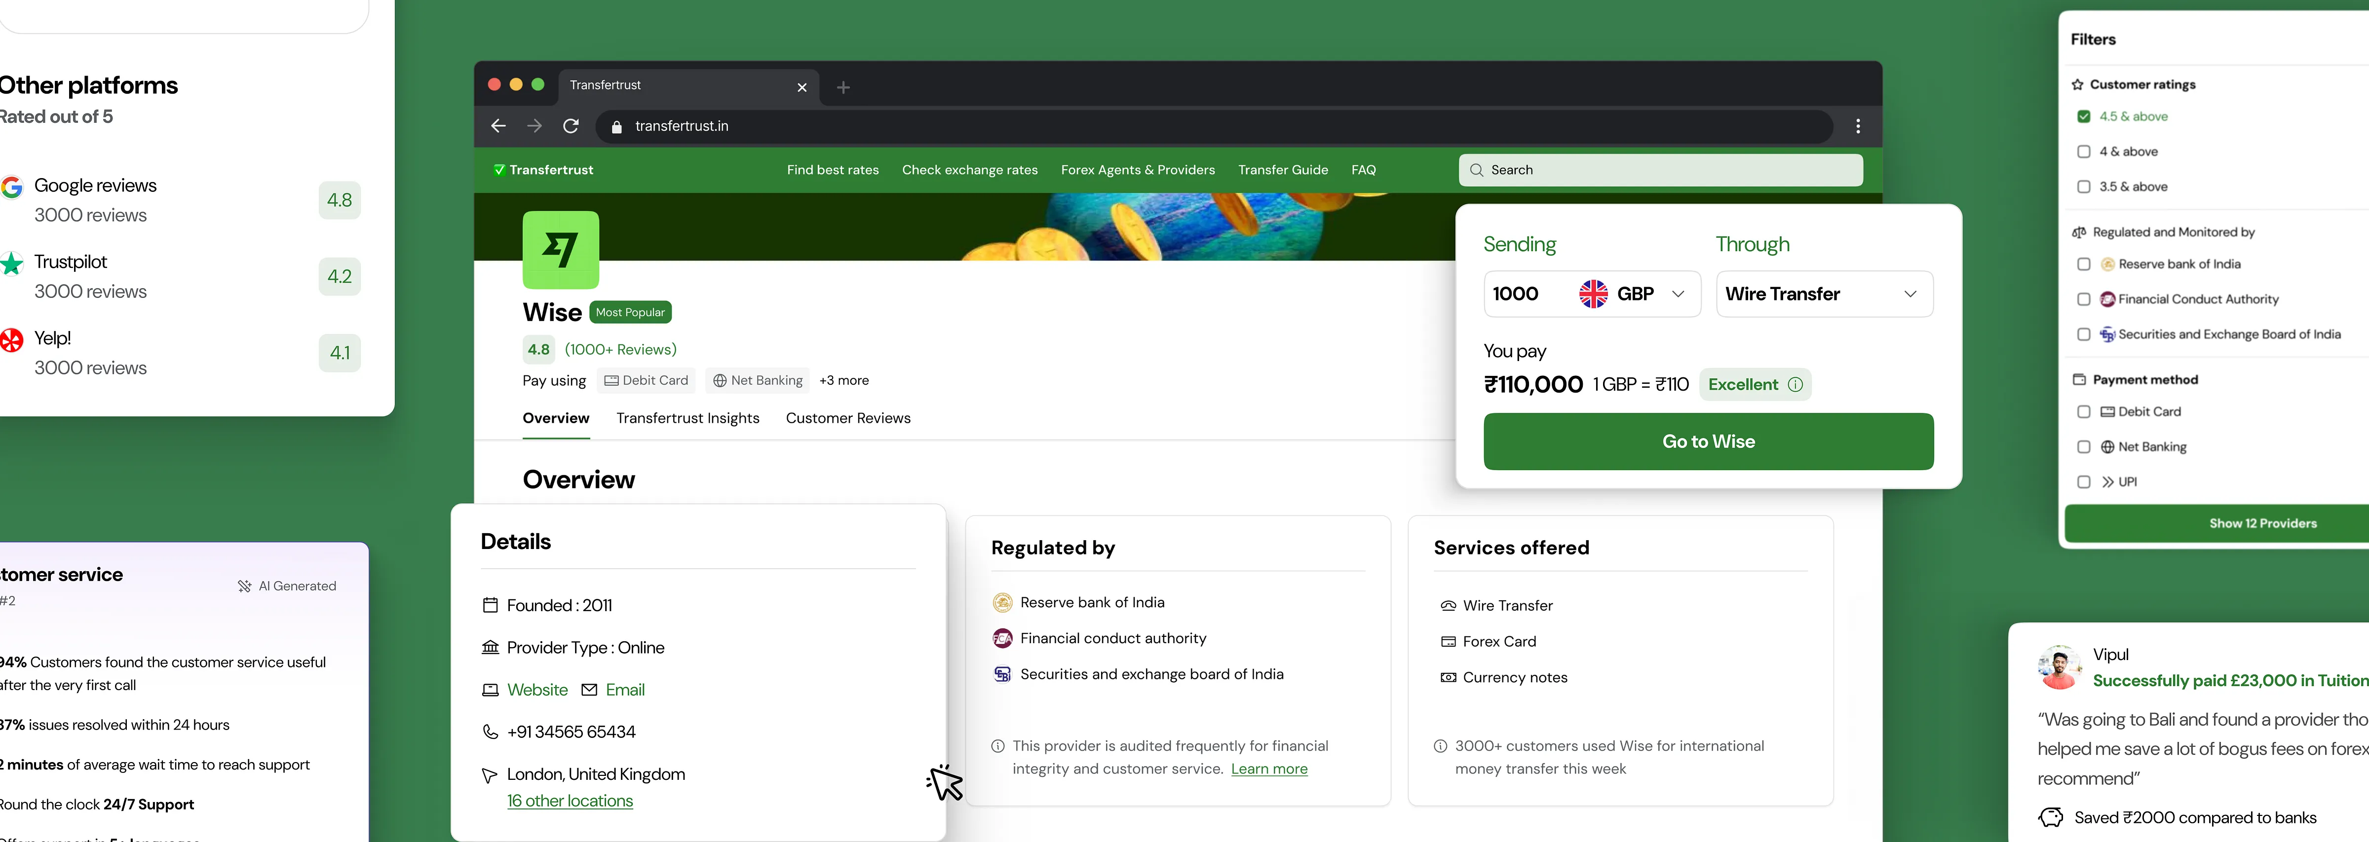Open the 16 other locations link
The width and height of the screenshot is (2369, 842).
[569, 801]
